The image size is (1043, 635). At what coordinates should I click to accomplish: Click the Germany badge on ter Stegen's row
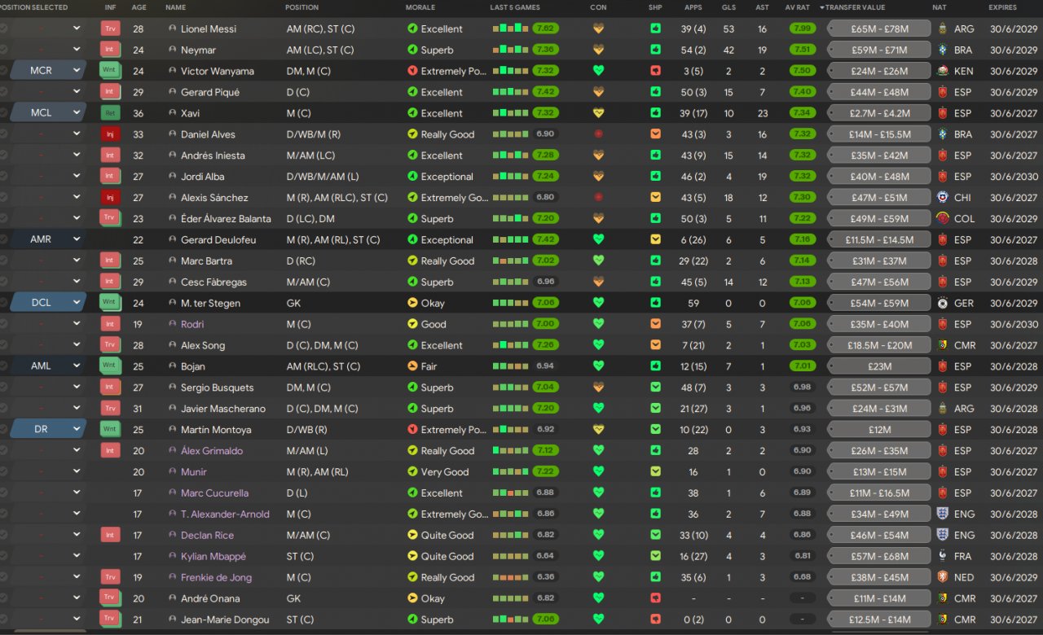[943, 303]
